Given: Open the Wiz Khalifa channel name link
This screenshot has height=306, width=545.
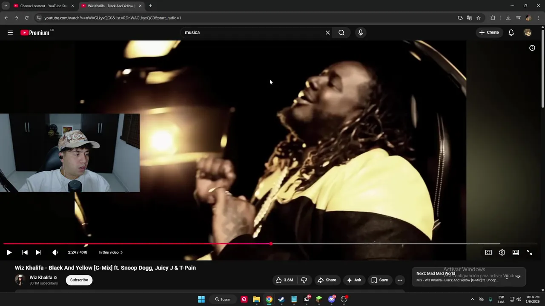Looking at the screenshot, I should click(x=41, y=278).
